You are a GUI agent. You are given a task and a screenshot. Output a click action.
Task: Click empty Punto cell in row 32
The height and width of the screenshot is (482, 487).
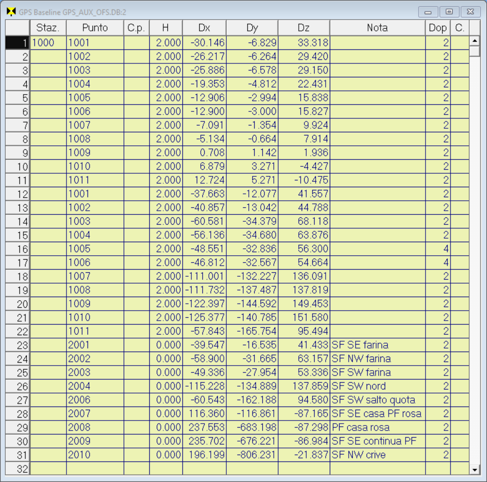coord(95,469)
